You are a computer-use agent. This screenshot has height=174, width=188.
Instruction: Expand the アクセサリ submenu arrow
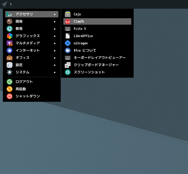point(55,14)
